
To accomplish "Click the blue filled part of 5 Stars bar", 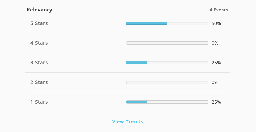I will click(x=146, y=23).
